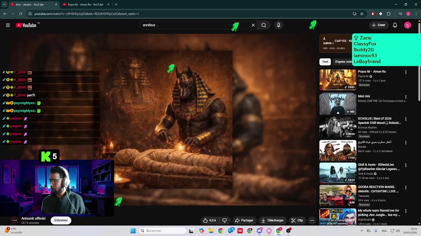Open the Mix - Anis - Anubis up-next panel
Screen dimensions: 421x236
point(335,43)
